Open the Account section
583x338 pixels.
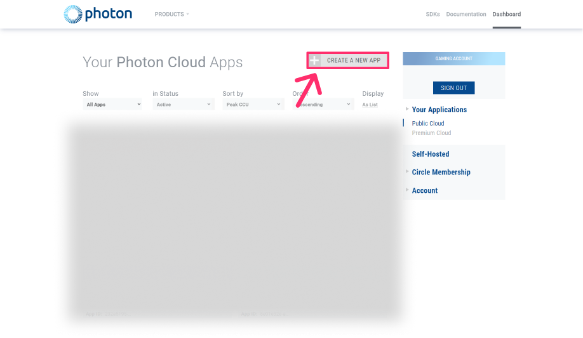click(425, 190)
